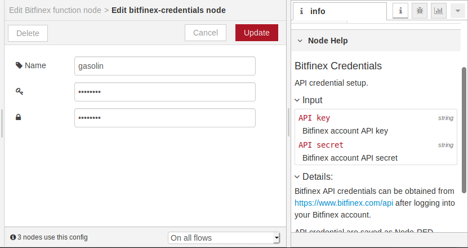Open the 'On all flows' scope dropdown

click(x=224, y=238)
